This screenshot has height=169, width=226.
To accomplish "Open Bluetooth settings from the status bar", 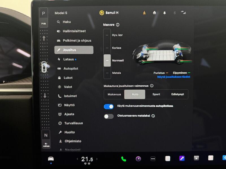I will [175, 13].
